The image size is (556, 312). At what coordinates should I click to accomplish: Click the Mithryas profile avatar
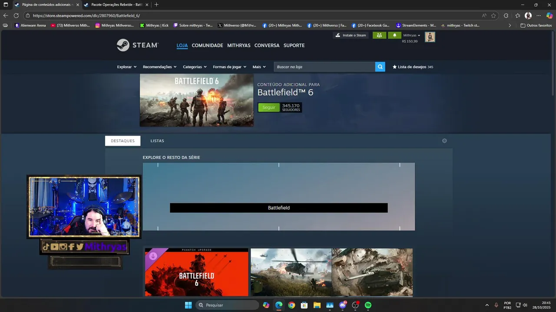click(x=430, y=37)
